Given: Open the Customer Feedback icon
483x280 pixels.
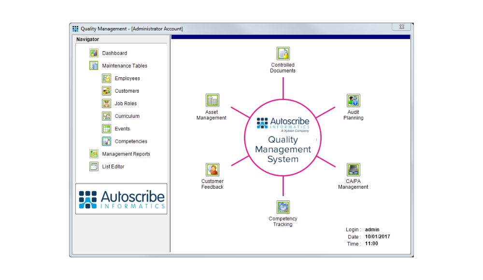Looking at the screenshot, I should tap(212, 170).
